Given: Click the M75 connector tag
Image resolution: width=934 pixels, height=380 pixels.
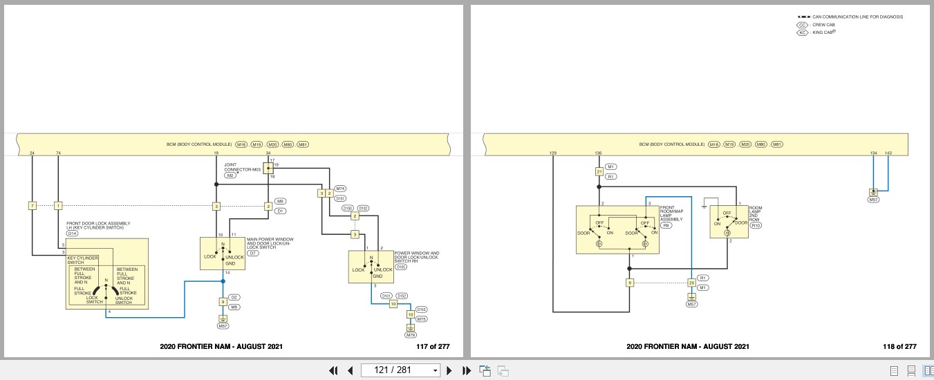Looking at the screenshot, I should point(422,319).
